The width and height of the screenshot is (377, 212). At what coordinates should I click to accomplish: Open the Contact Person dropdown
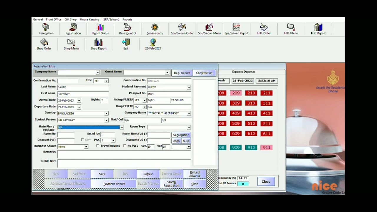tap(106, 120)
